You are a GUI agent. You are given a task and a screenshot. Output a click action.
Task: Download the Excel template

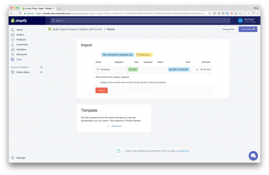[x=116, y=126]
